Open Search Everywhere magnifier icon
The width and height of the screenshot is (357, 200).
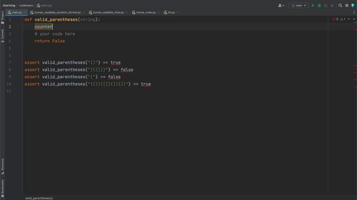(340, 6)
